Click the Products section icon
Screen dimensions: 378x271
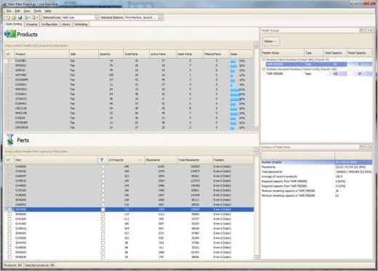10,34
